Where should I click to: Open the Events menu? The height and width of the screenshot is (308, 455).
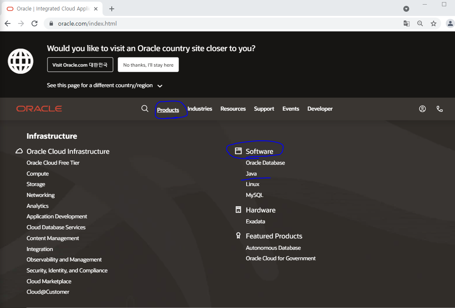[x=291, y=109]
